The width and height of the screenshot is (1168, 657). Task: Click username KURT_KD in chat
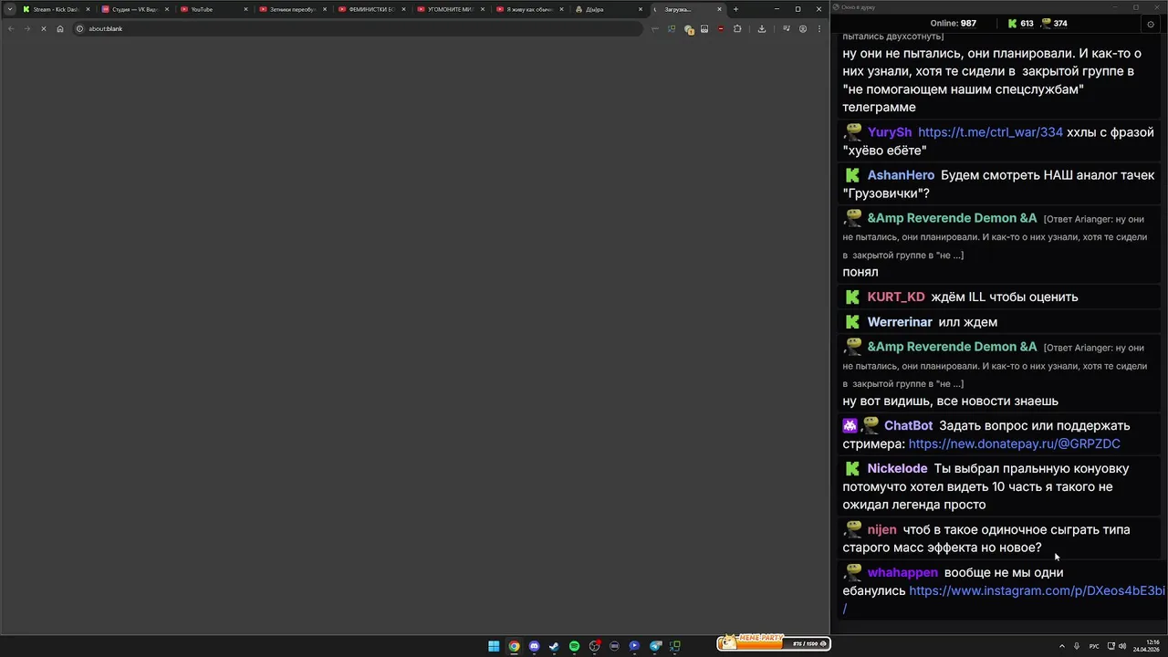[896, 297]
